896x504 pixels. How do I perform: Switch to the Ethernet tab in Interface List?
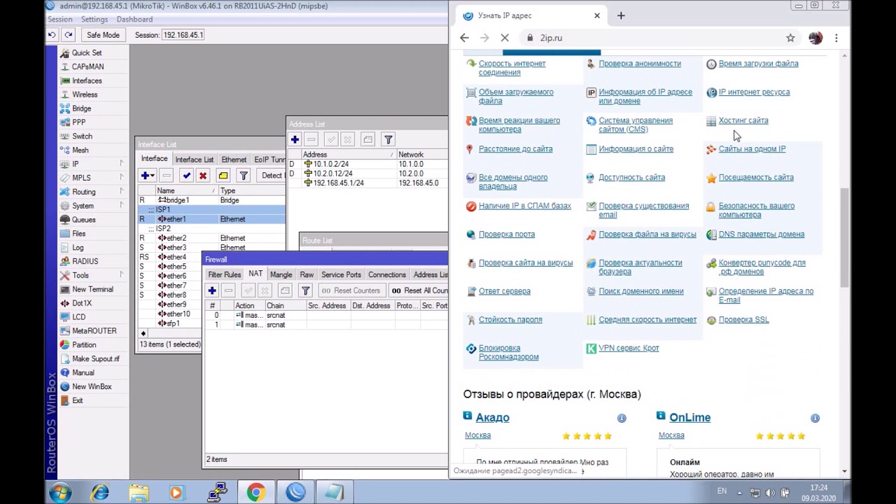coord(234,160)
